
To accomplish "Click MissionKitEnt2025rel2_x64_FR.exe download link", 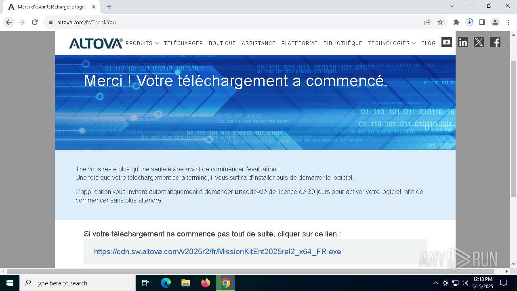I will tap(217, 252).
